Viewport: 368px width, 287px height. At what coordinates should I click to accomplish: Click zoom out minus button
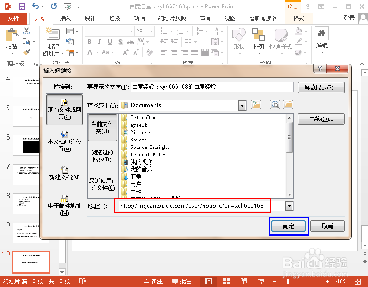click(x=274, y=281)
